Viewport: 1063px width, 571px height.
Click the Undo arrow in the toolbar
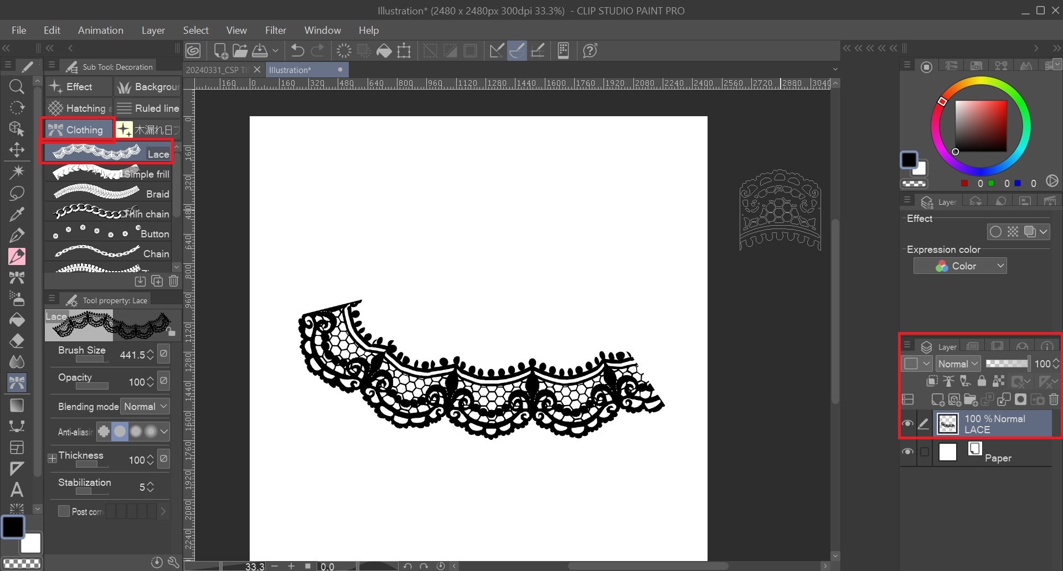coord(297,51)
